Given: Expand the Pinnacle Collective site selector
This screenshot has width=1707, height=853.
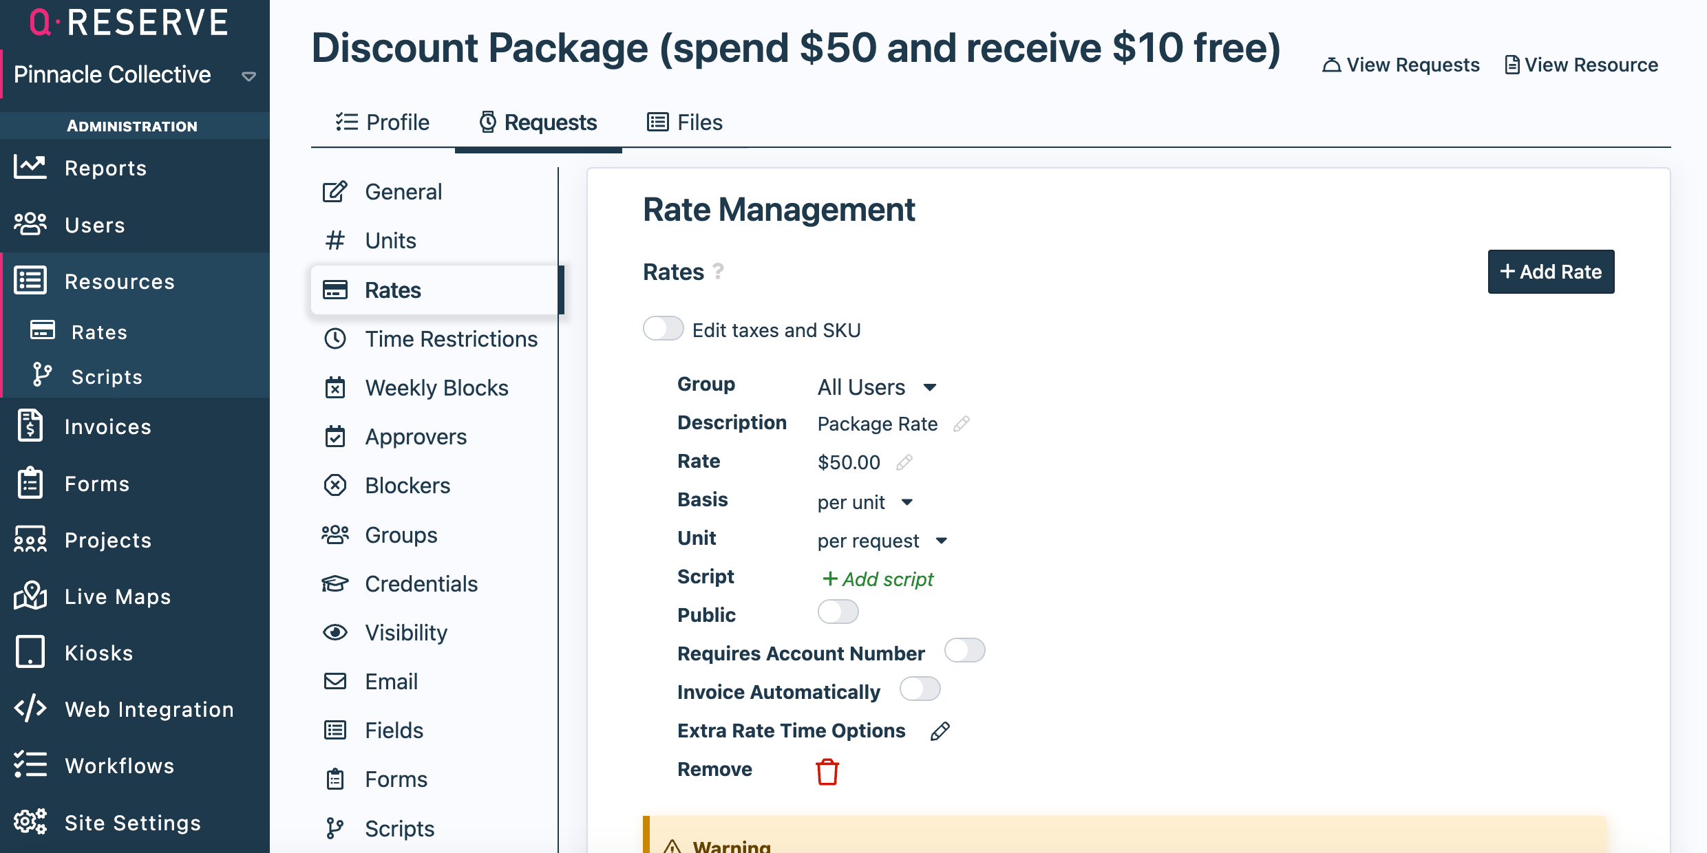Looking at the screenshot, I should (x=248, y=76).
